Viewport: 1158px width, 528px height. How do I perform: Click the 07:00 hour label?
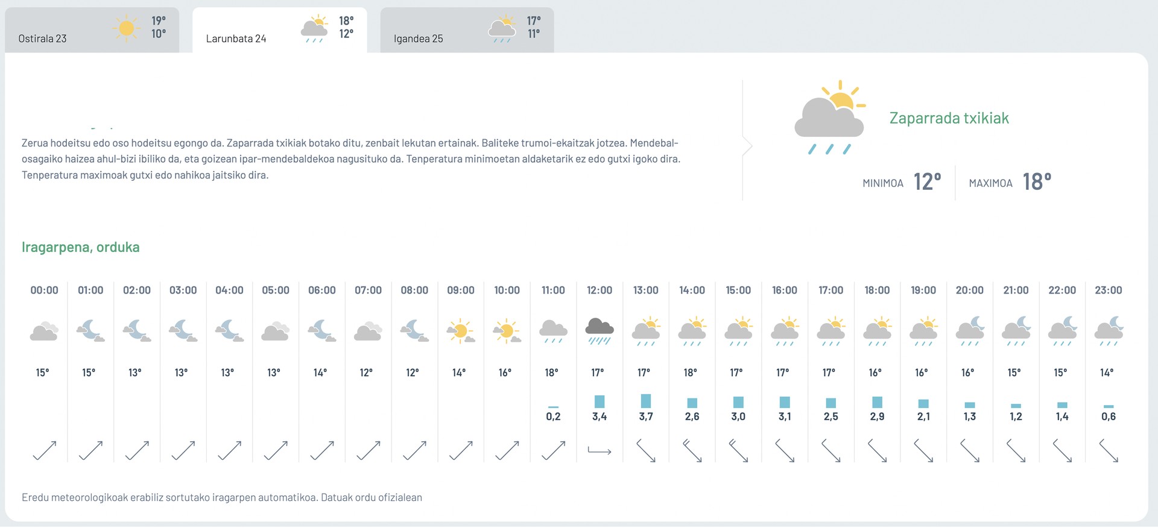click(x=368, y=291)
